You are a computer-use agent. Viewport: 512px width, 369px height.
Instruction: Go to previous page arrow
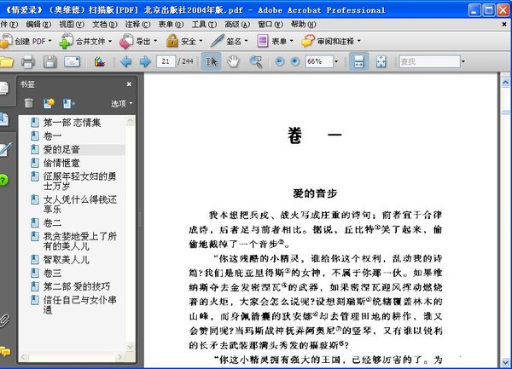pyautogui.click(x=126, y=62)
